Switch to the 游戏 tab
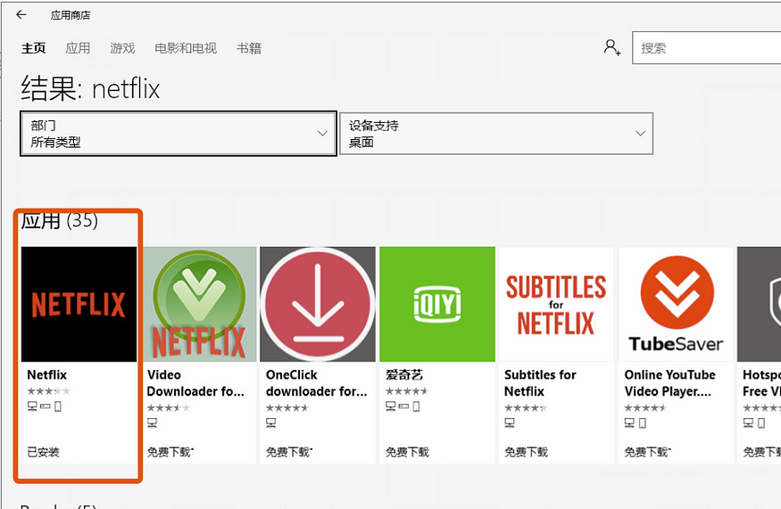781x509 pixels. [x=122, y=48]
